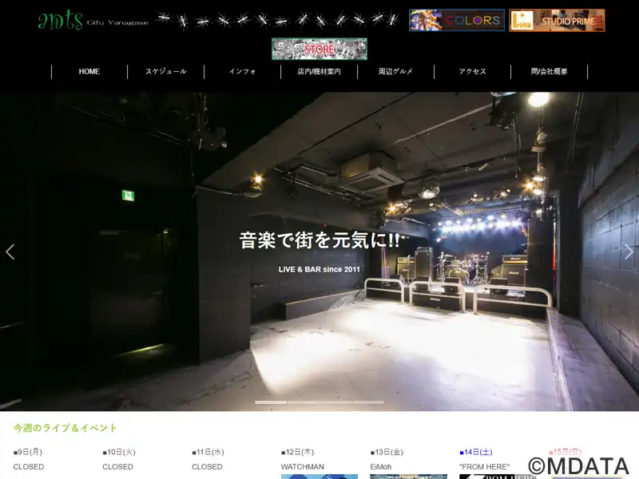Select the first slide indicator bar
This screenshot has width=639, height=479.
coord(271,402)
